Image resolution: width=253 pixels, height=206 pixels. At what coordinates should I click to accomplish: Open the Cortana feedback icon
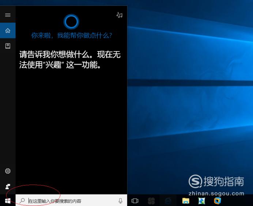coord(8,187)
